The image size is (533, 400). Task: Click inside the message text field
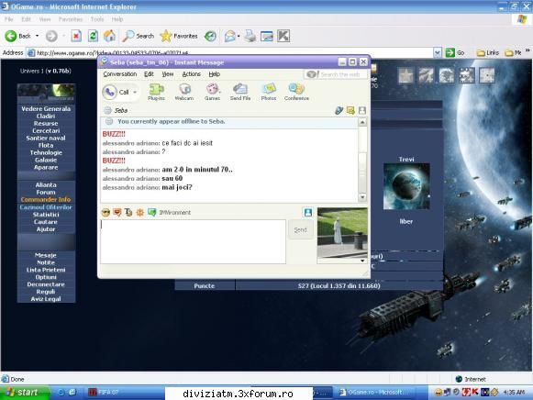pyautogui.click(x=193, y=241)
